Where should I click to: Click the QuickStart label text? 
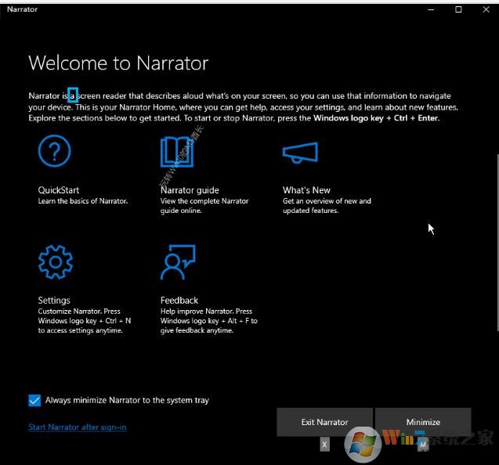(59, 190)
